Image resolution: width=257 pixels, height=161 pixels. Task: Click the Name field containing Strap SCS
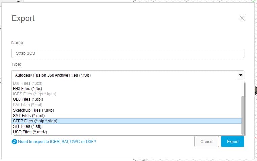pos(128,53)
